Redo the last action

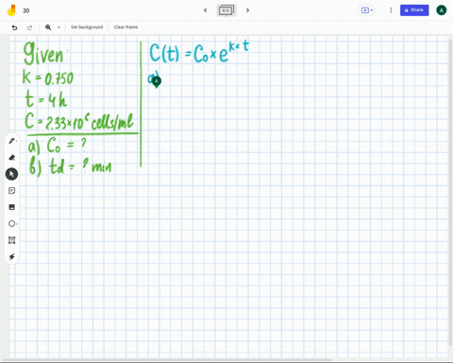[x=29, y=27]
